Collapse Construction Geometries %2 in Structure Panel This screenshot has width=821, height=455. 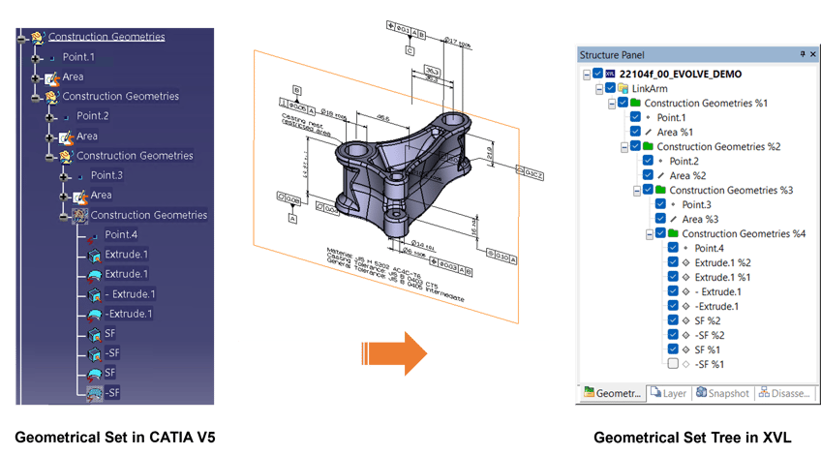623,146
